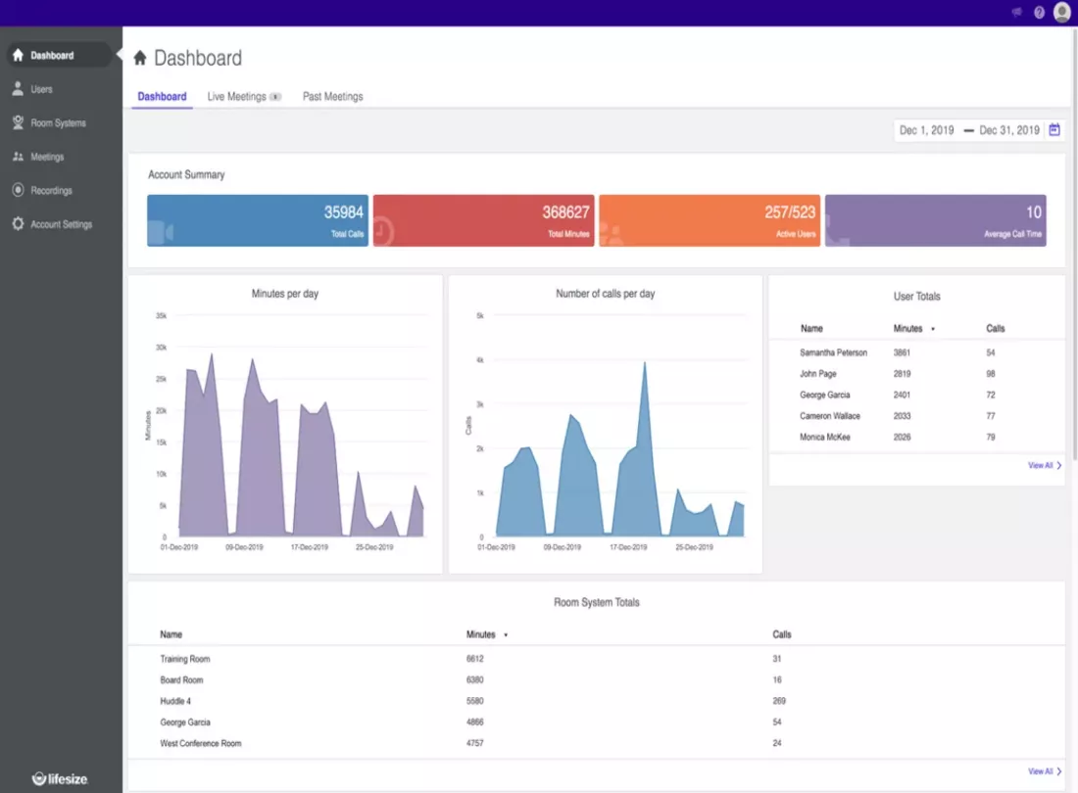
Task: Open the user profile avatar menu
Action: [1062, 13]
